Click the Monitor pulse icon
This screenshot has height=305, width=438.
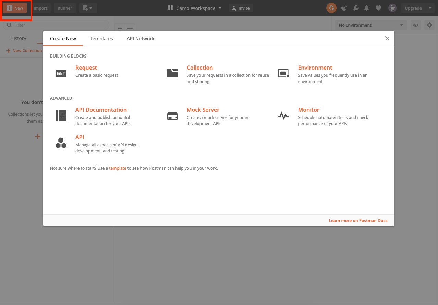point(283,116)
